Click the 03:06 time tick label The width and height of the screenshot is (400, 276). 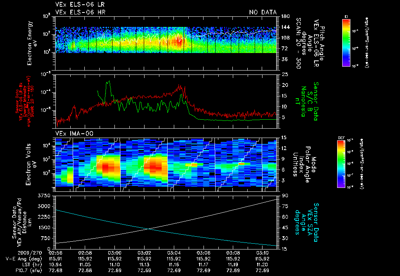tap(203, 253)
